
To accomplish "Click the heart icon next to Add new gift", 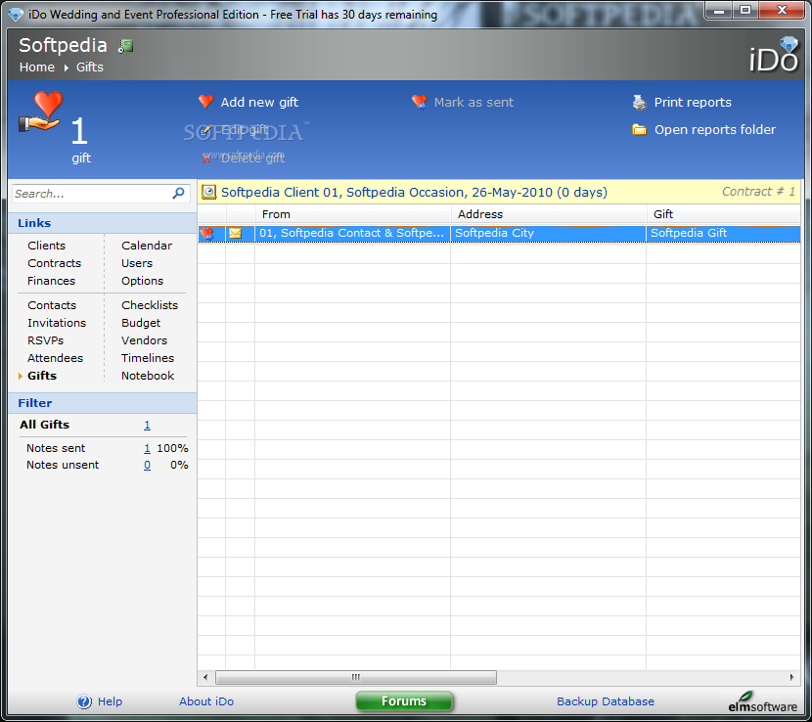I will (206, 102).
